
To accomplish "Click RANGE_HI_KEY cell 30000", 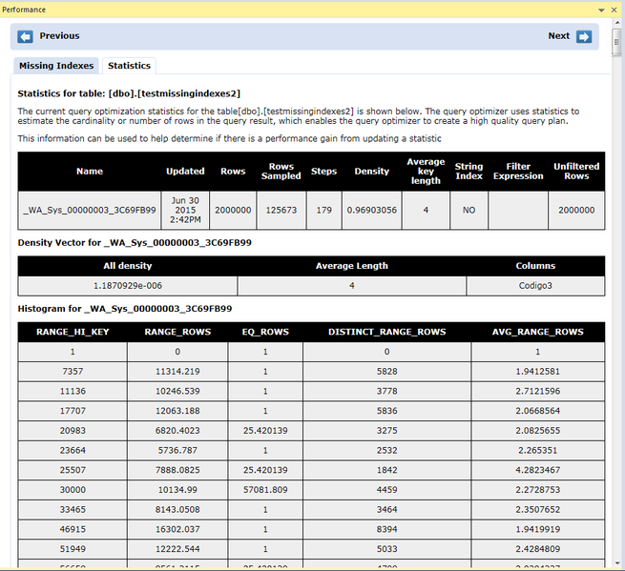I will 73,490.
